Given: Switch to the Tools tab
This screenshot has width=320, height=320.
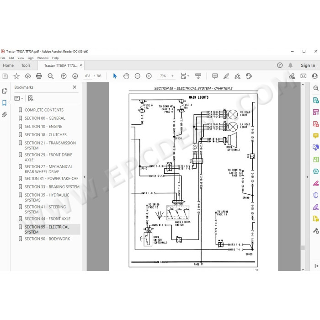Looking at the screenshot, I should tap(26, 65).
